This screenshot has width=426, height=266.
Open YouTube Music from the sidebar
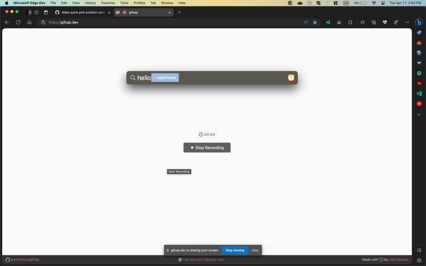coord(419,104)
